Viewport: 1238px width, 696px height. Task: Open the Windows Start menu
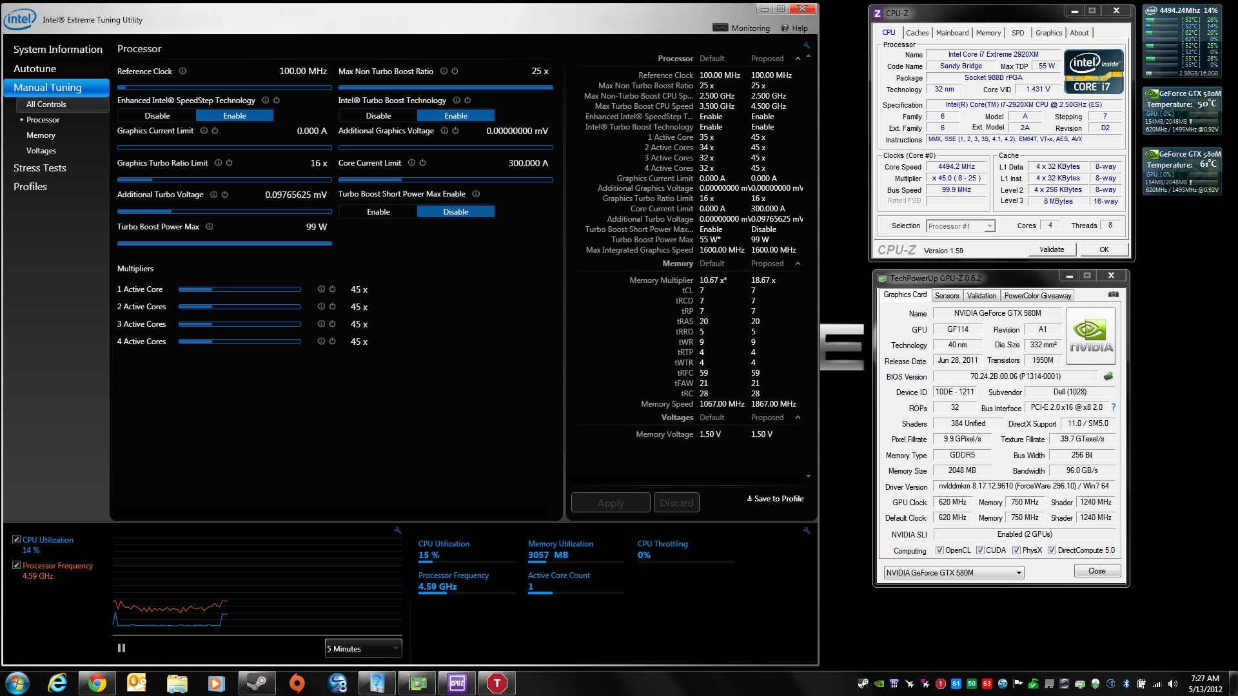tap(17, 683)
